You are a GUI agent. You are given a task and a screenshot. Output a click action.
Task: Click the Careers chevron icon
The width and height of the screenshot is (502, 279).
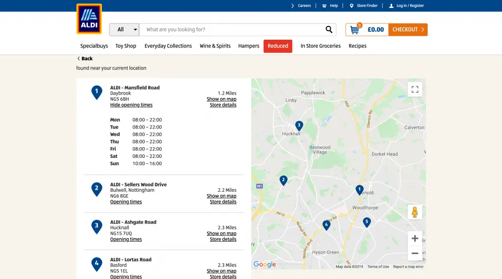click(292, 6)
